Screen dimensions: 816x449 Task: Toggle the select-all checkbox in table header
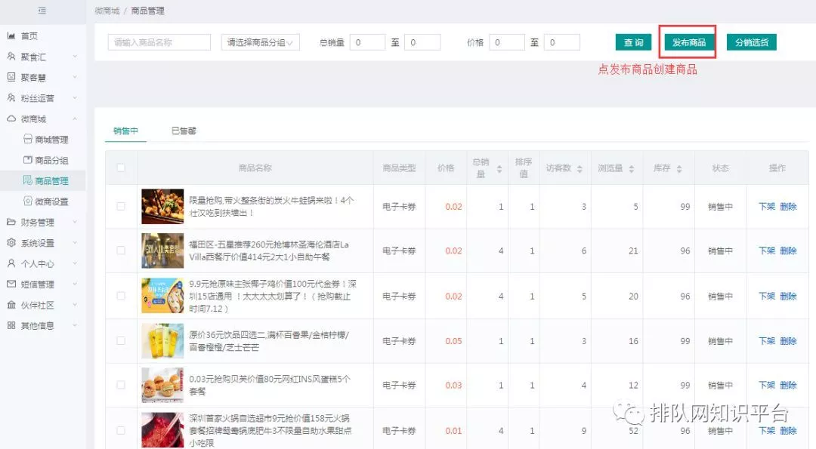point(121,168)
